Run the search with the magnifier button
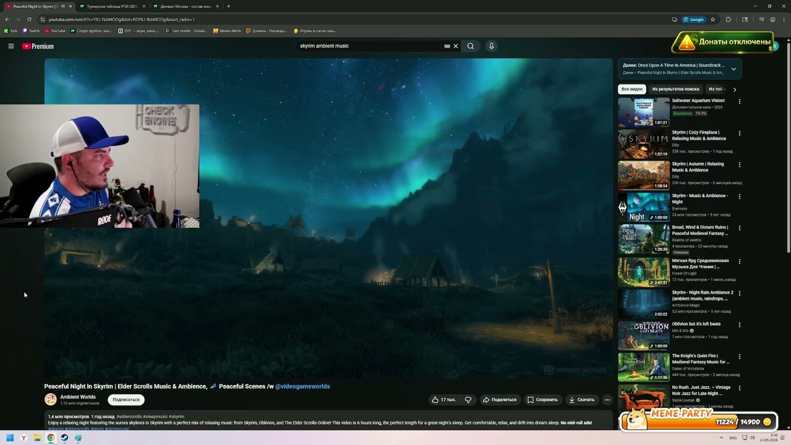The height and width of the screenshot is (445, 791). click(470, 46)
